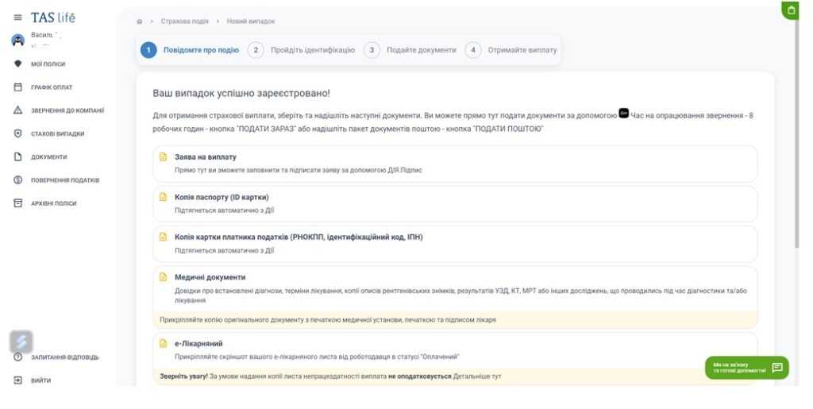
Task: Click the home icon in breadcrumb
Action: [x=140, y=21]
